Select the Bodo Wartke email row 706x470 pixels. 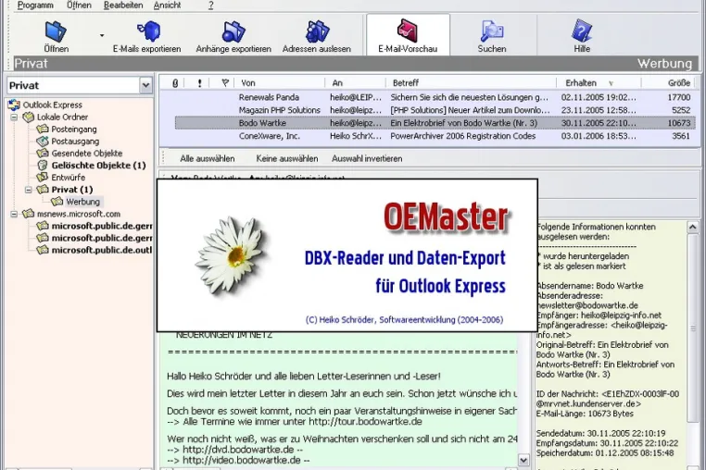pyautogui.click(x=436, y=123)
